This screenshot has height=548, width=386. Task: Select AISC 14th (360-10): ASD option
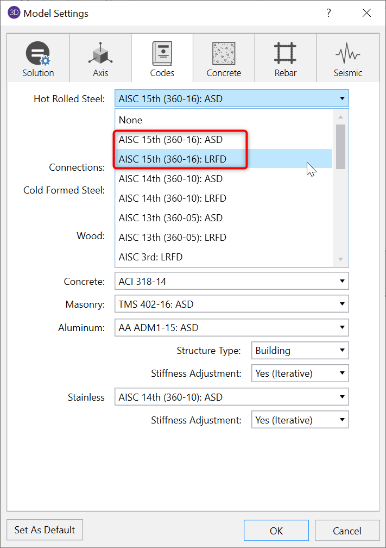[170, 179]
